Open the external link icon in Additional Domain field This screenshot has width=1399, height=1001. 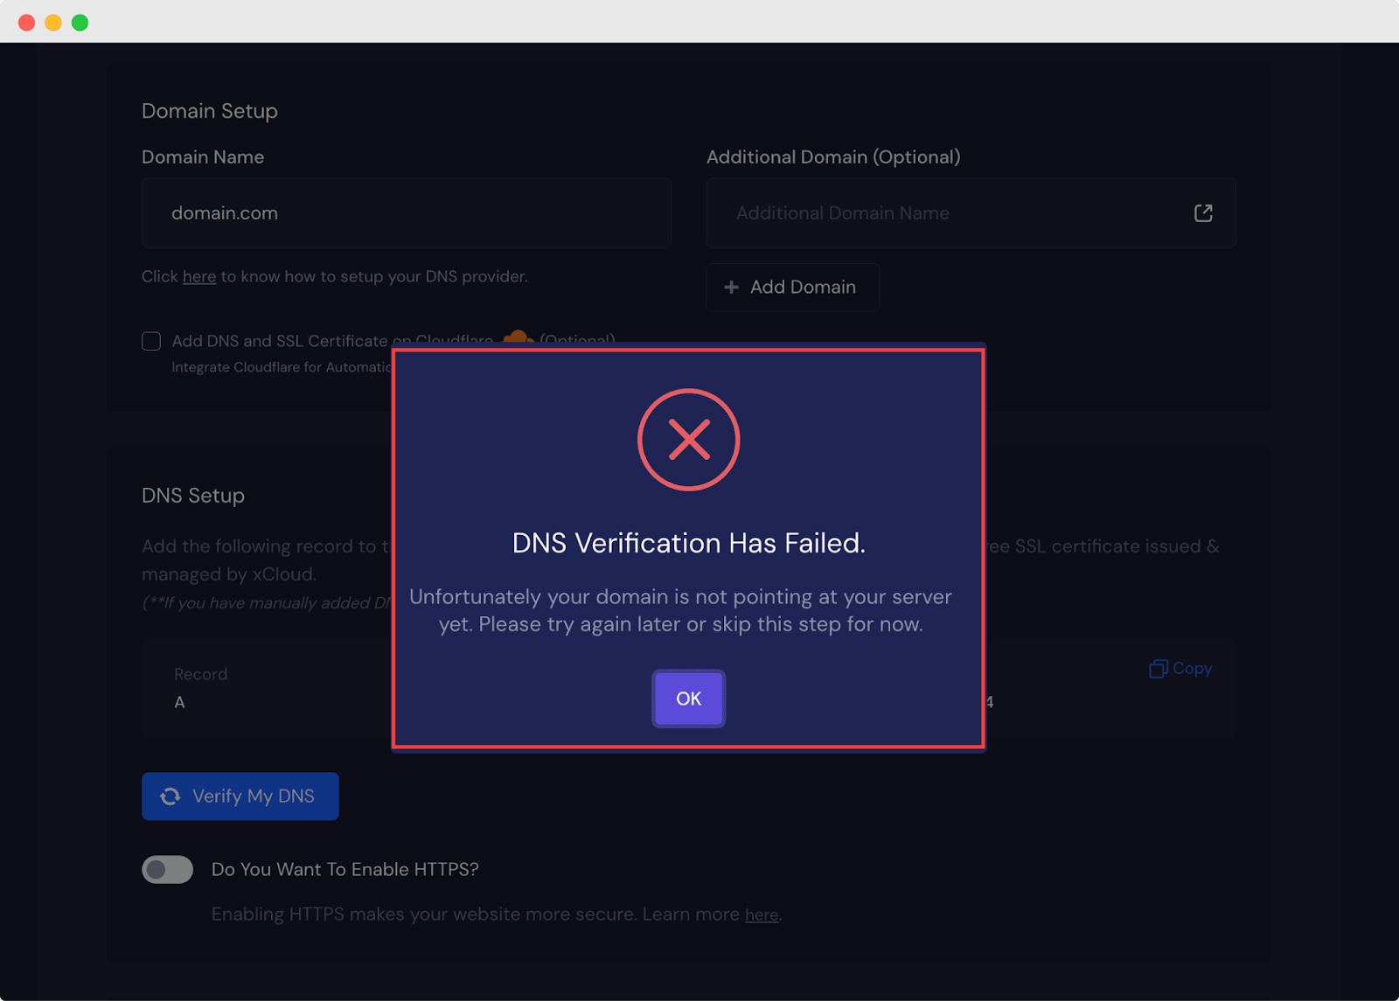point(1203,212)
